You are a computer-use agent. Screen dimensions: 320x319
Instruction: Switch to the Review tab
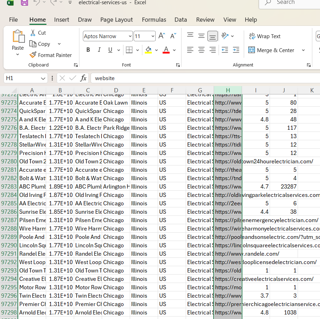[205, 20]
